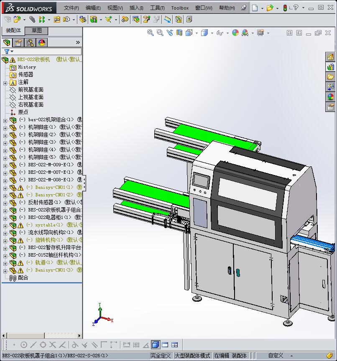
Task: Click the Zoom to Fit magnifier icon
Action: coord(151,33)
